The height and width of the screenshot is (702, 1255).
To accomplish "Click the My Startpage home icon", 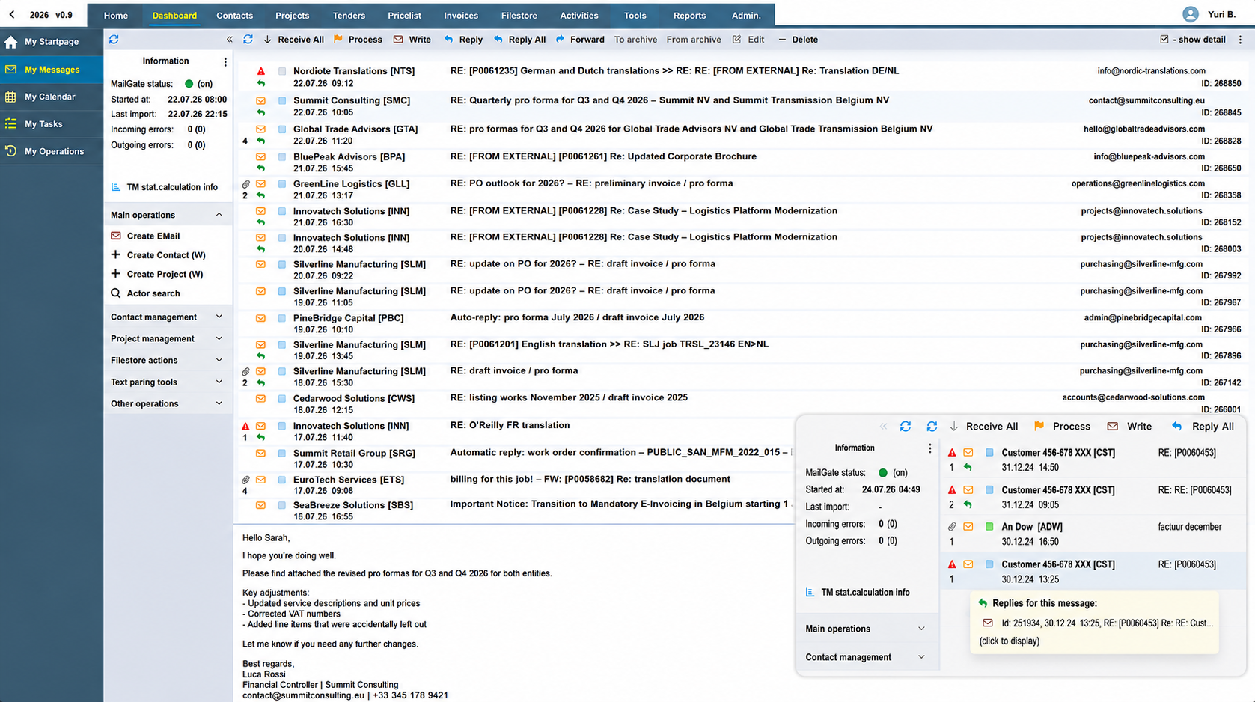I will pyautogui.click(x=10, y=42).
